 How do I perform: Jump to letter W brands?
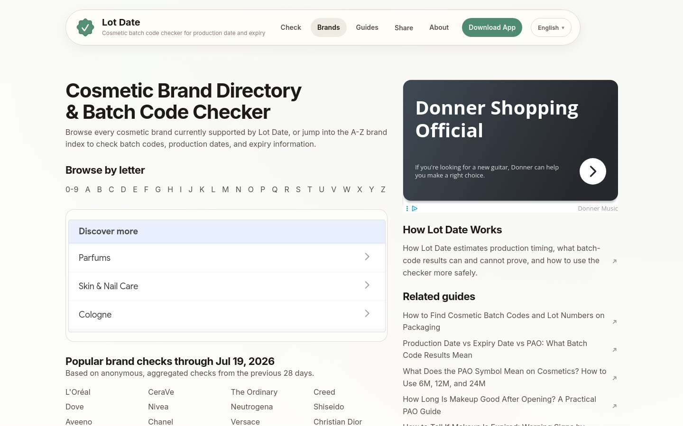[x=347, y=189]
